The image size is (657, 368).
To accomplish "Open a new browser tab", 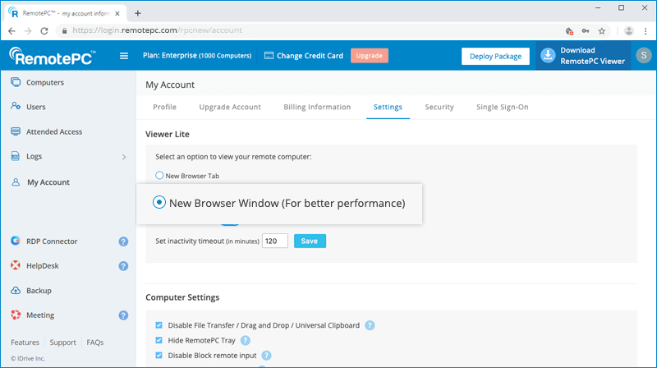I will [x=138, y=13].
